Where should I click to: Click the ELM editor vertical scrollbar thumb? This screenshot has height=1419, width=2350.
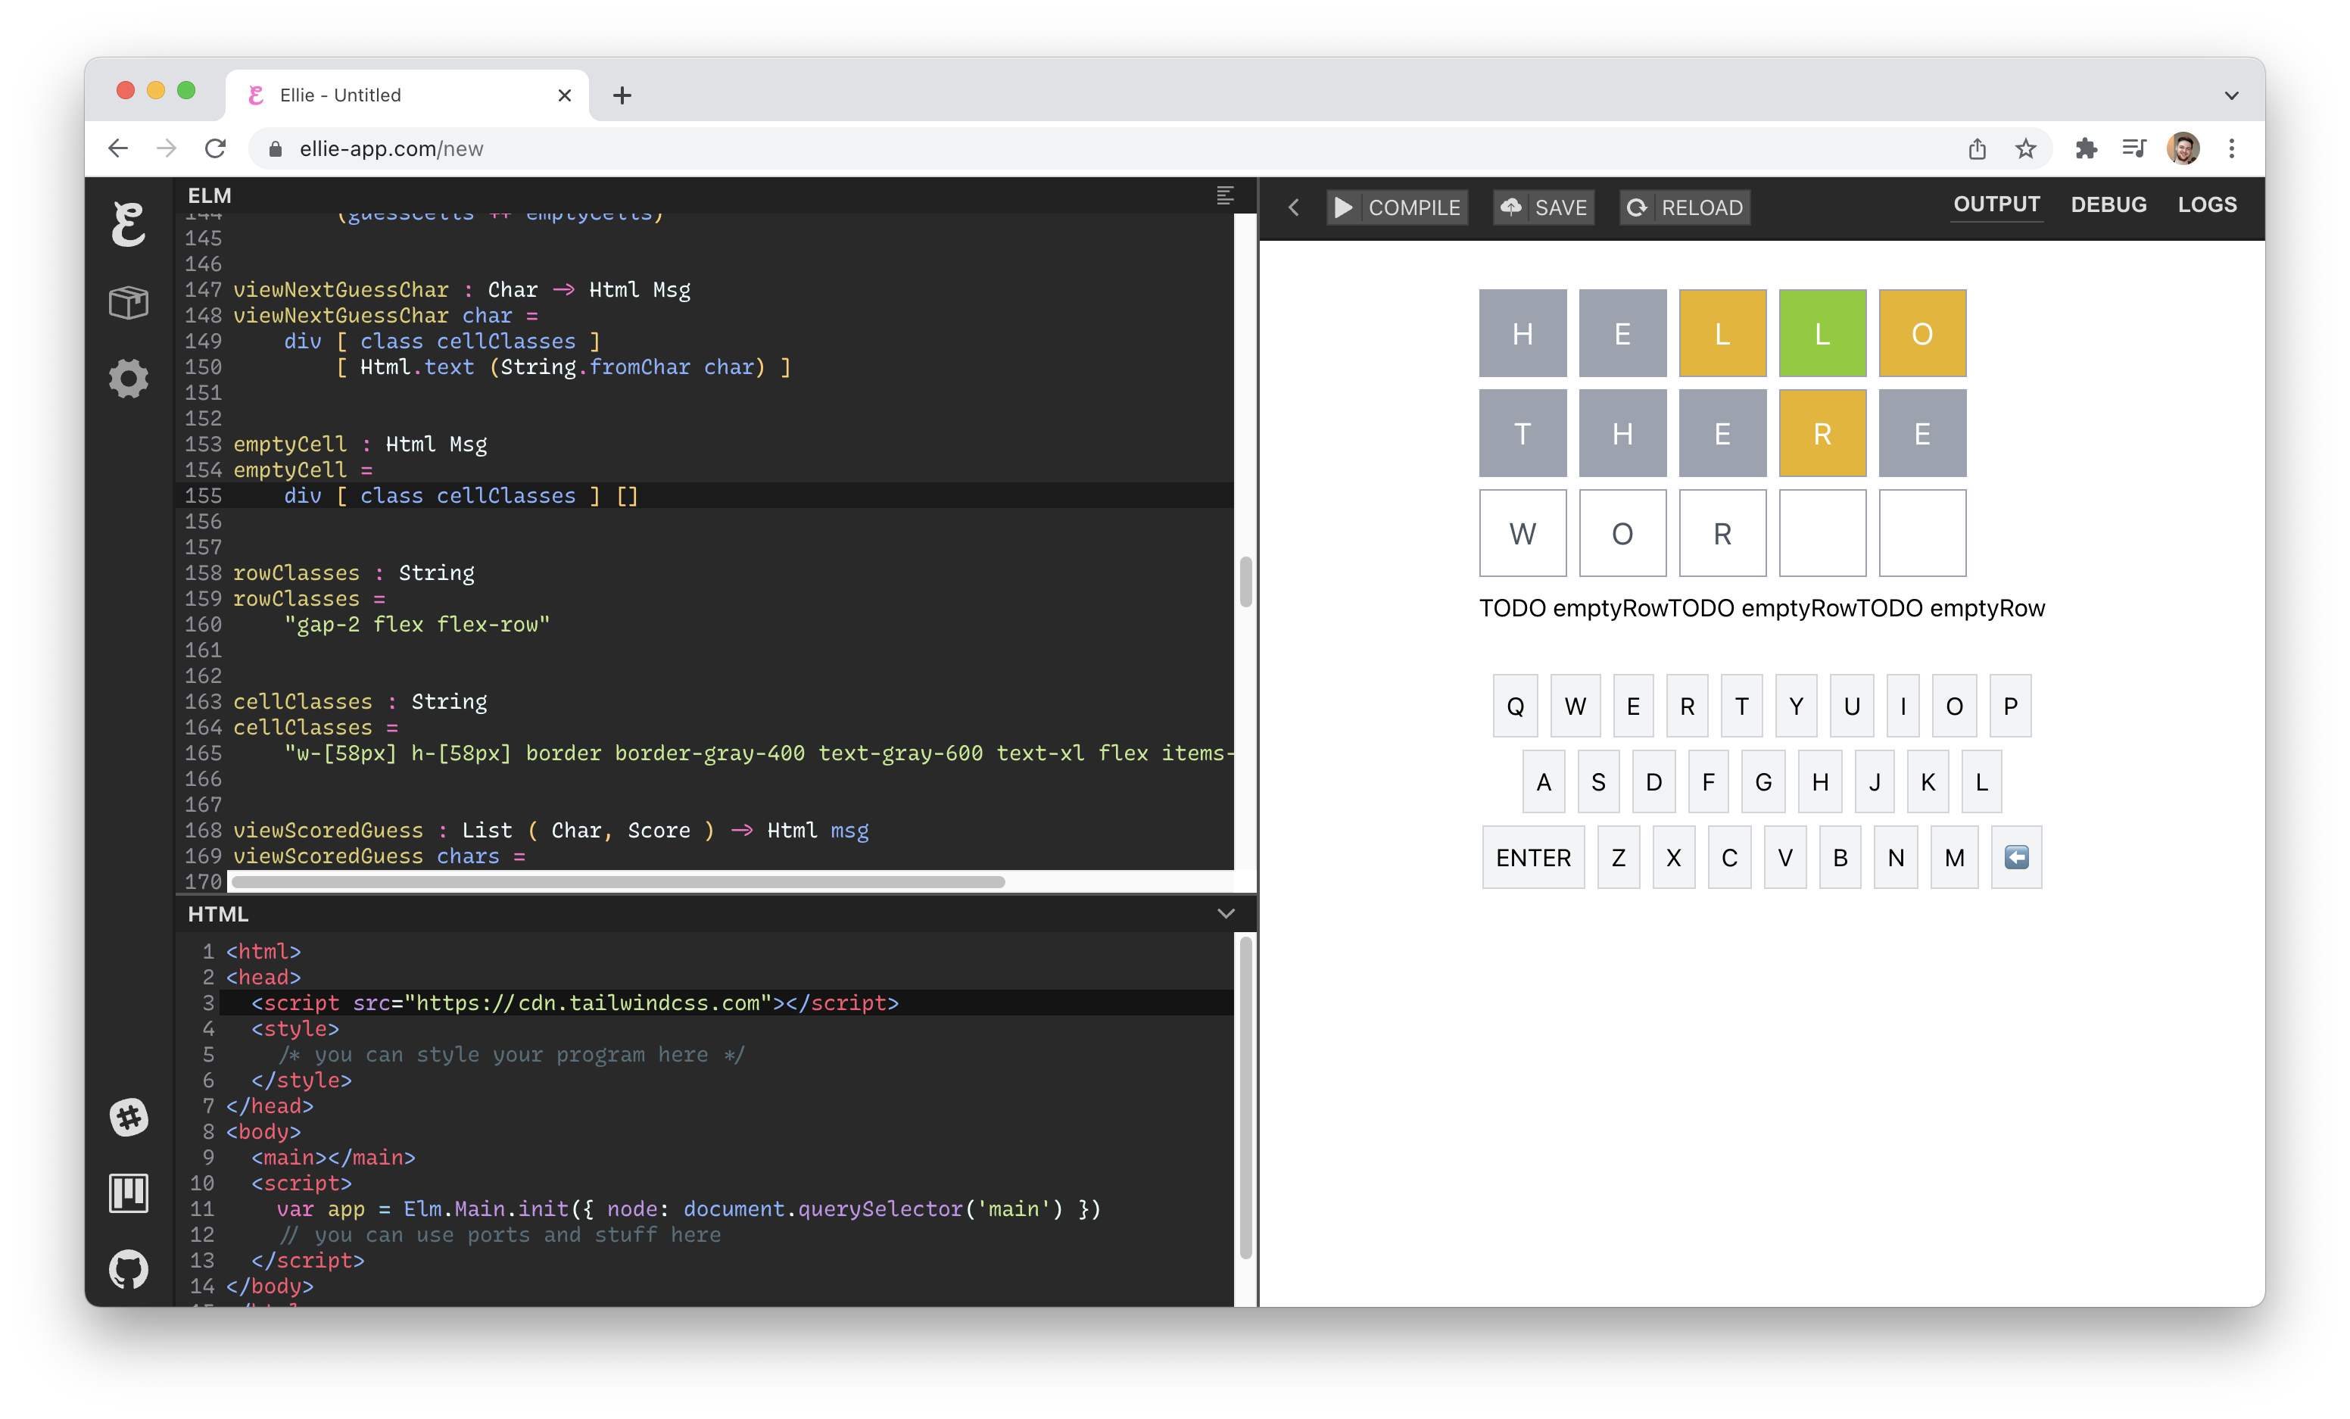pyautogui.click(x=1245, y=582)
